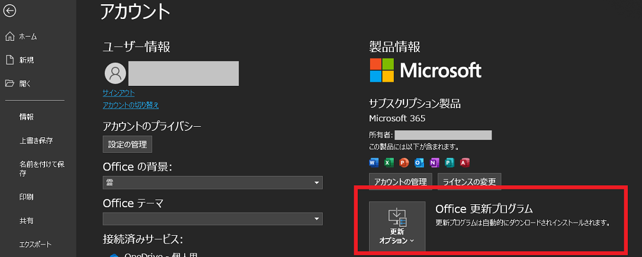Click the サインアウト link
The height and width of the screenshot is (257, 642).
pos(118,93)
